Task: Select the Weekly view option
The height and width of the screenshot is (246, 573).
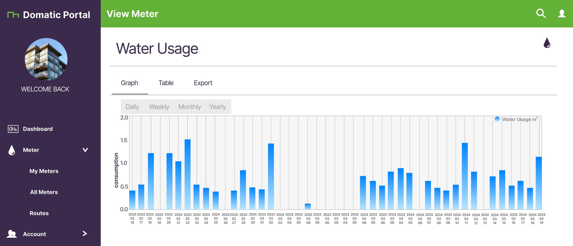Action: point(159,107)
